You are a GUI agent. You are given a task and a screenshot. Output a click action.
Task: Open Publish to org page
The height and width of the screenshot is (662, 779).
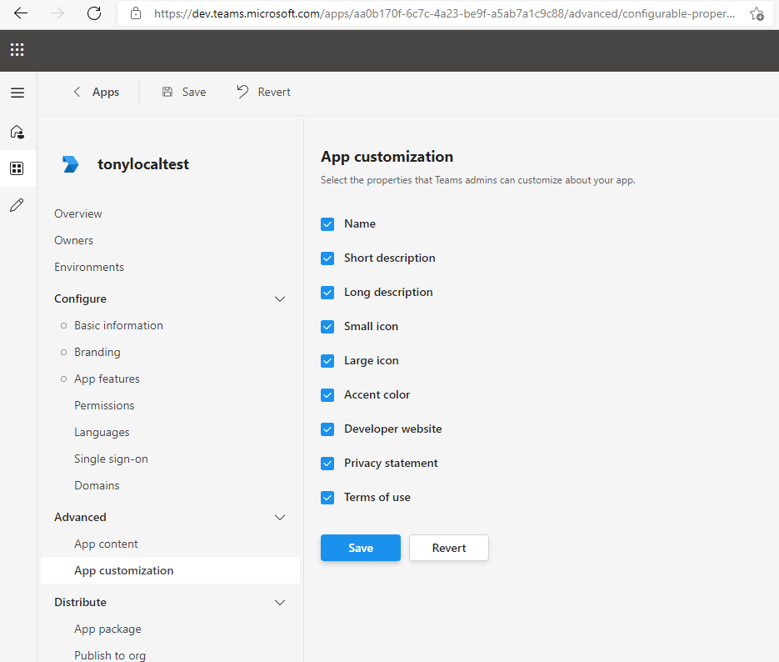pos(110,655)
